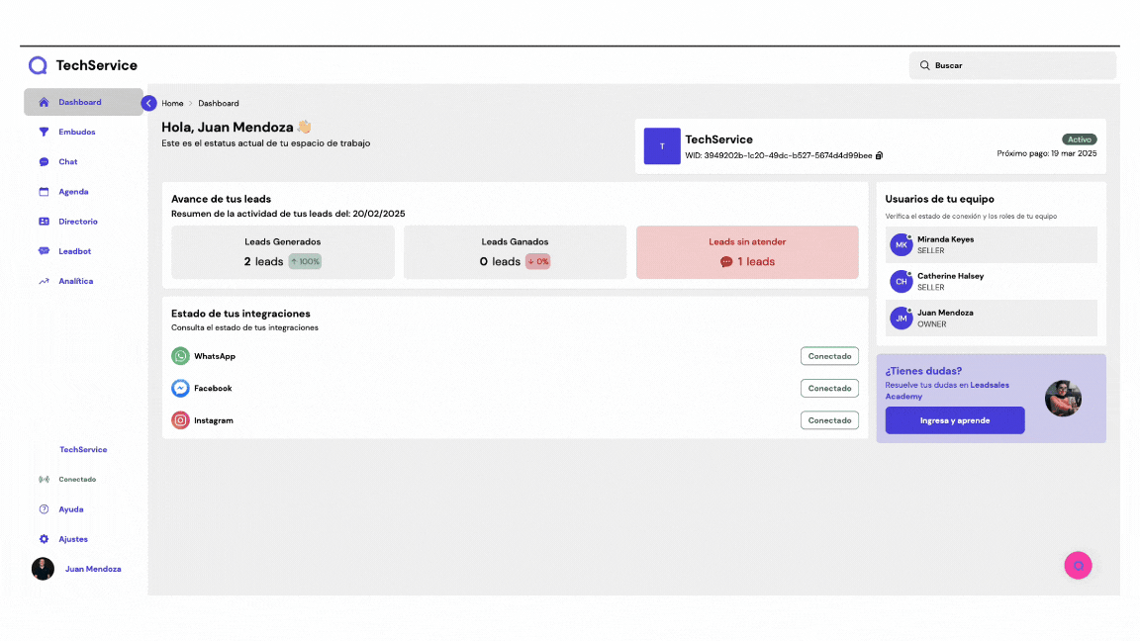Collapse the sidebar with the chevron button
The image size is (1140, 641).
pyautogui.click(x=149, y=103)
